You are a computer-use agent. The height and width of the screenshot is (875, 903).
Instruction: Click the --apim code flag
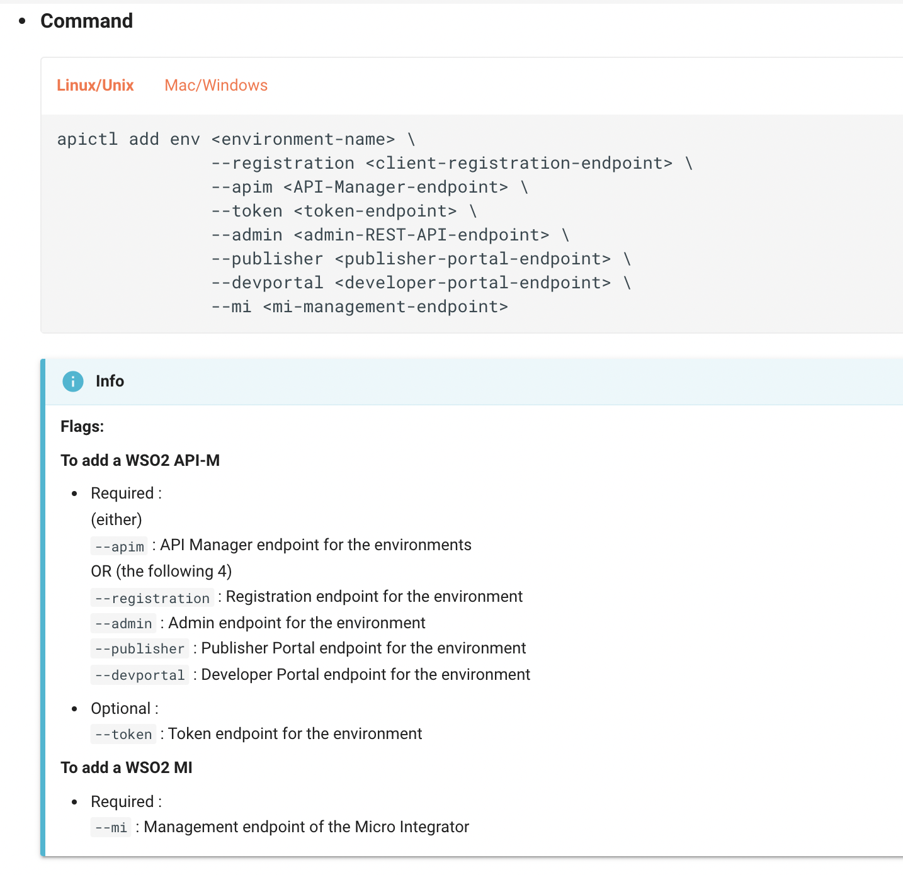118,546
